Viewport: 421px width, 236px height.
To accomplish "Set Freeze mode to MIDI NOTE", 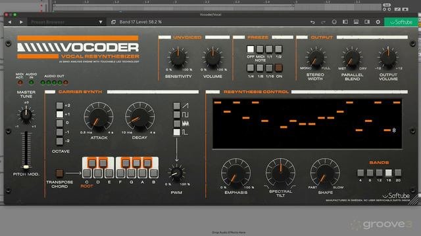I will pos(260,49).
